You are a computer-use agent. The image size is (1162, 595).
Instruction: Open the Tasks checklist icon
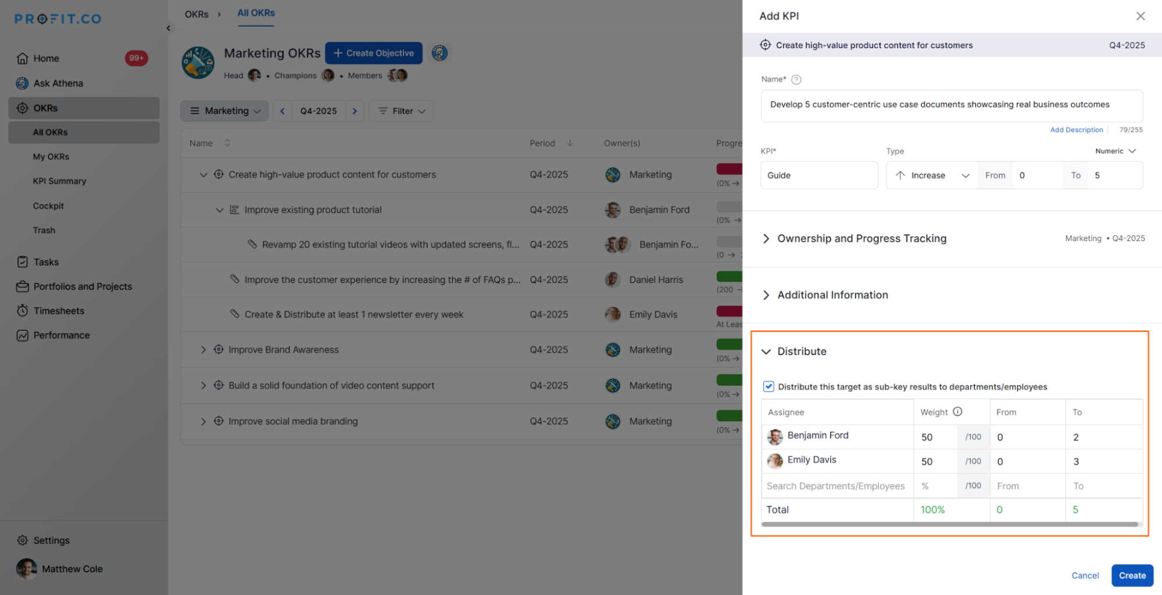click(x=23, y=262)
